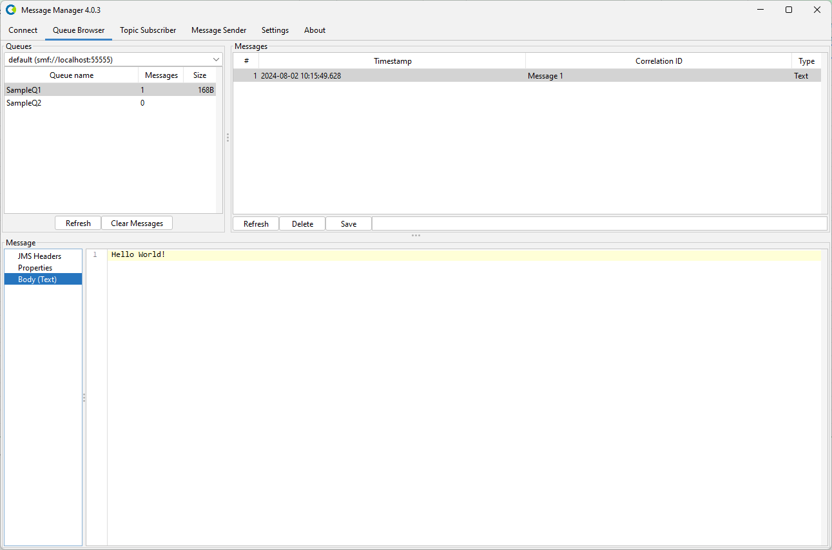832x550 pixels.
Task: Click line number 1 in the editor gutter
Action: coord(95,255)
